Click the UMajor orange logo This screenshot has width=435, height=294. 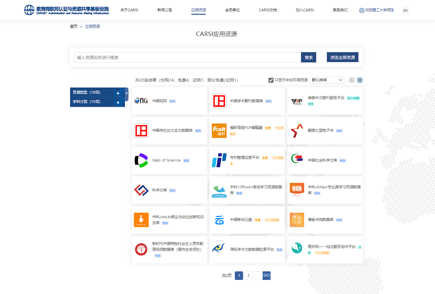pyautogui.click(x=297, y=190)
